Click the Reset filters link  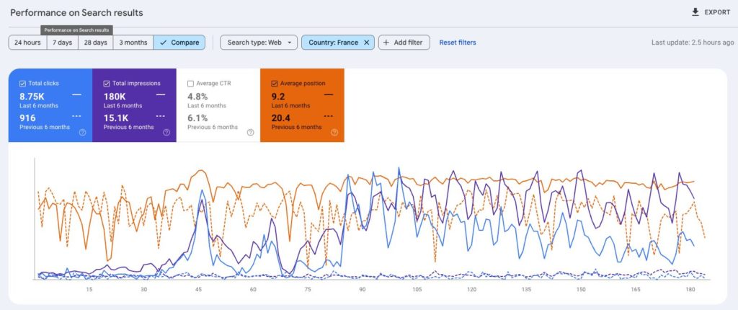click(x=458, y=43)
